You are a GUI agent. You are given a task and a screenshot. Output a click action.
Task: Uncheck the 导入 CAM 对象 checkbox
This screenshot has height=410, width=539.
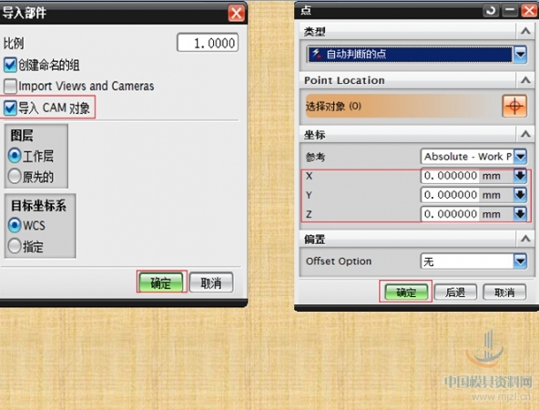click(x=10, y=108)
